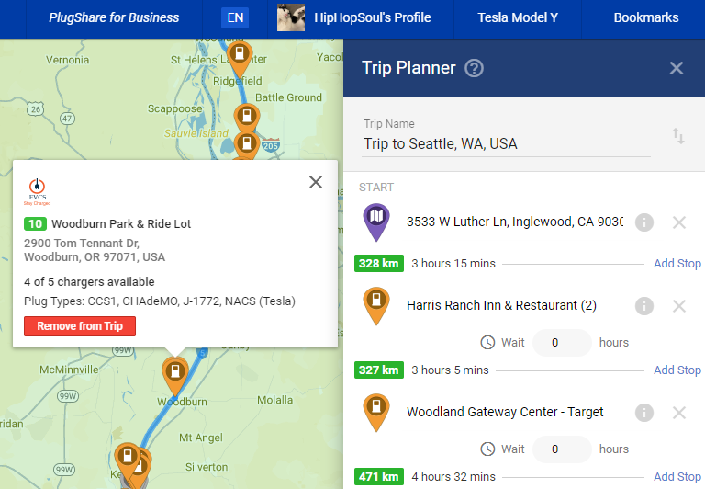Screen dimensions: 705x489
Task: Close the Trip Planner panel
Action: [677, 68]
